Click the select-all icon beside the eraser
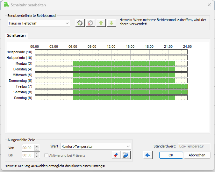The width and height of the screenshot is (215, 172). [126, 155]
